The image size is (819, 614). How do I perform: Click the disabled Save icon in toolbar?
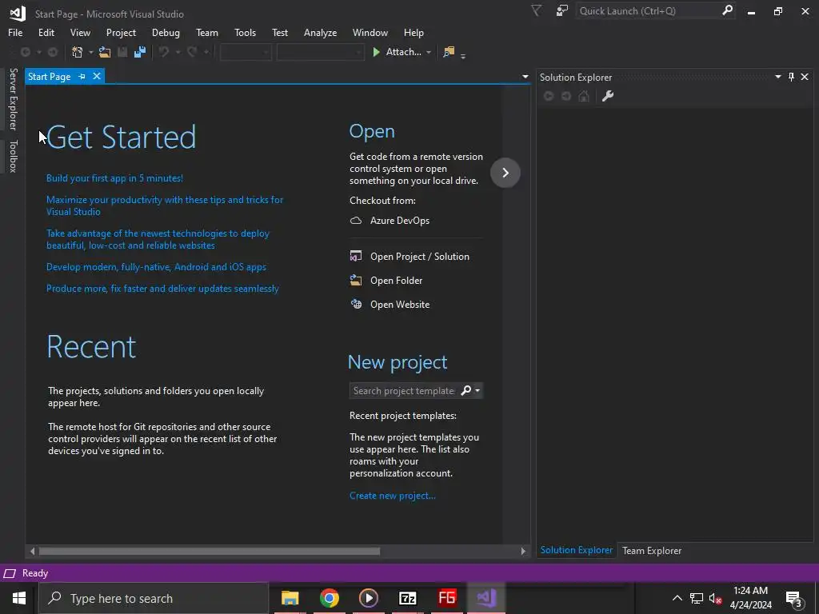[x=122, y=52]
